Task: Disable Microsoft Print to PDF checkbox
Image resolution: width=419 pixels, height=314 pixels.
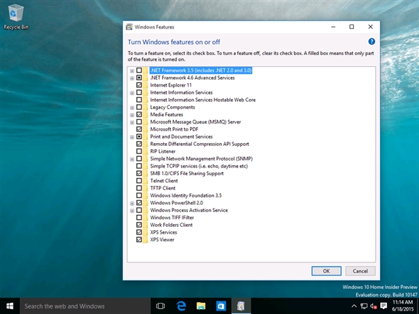Action: point(139,129)
